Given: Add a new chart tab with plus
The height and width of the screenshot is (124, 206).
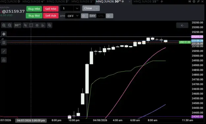Looking at the screenshot, I should [162, 2].
